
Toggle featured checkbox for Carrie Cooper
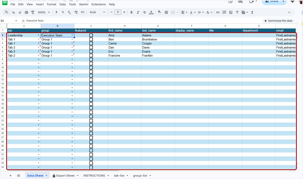pyautogui.click(x=91, y=43)
